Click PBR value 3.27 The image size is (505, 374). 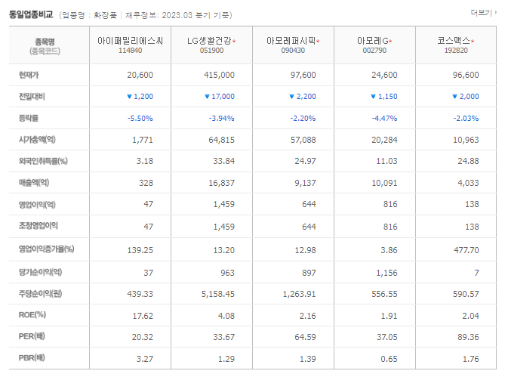[145, 359]
